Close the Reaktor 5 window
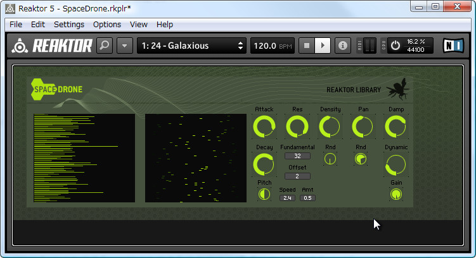Image resolution: width=476 pixels, height=258 pixels. 457,7
